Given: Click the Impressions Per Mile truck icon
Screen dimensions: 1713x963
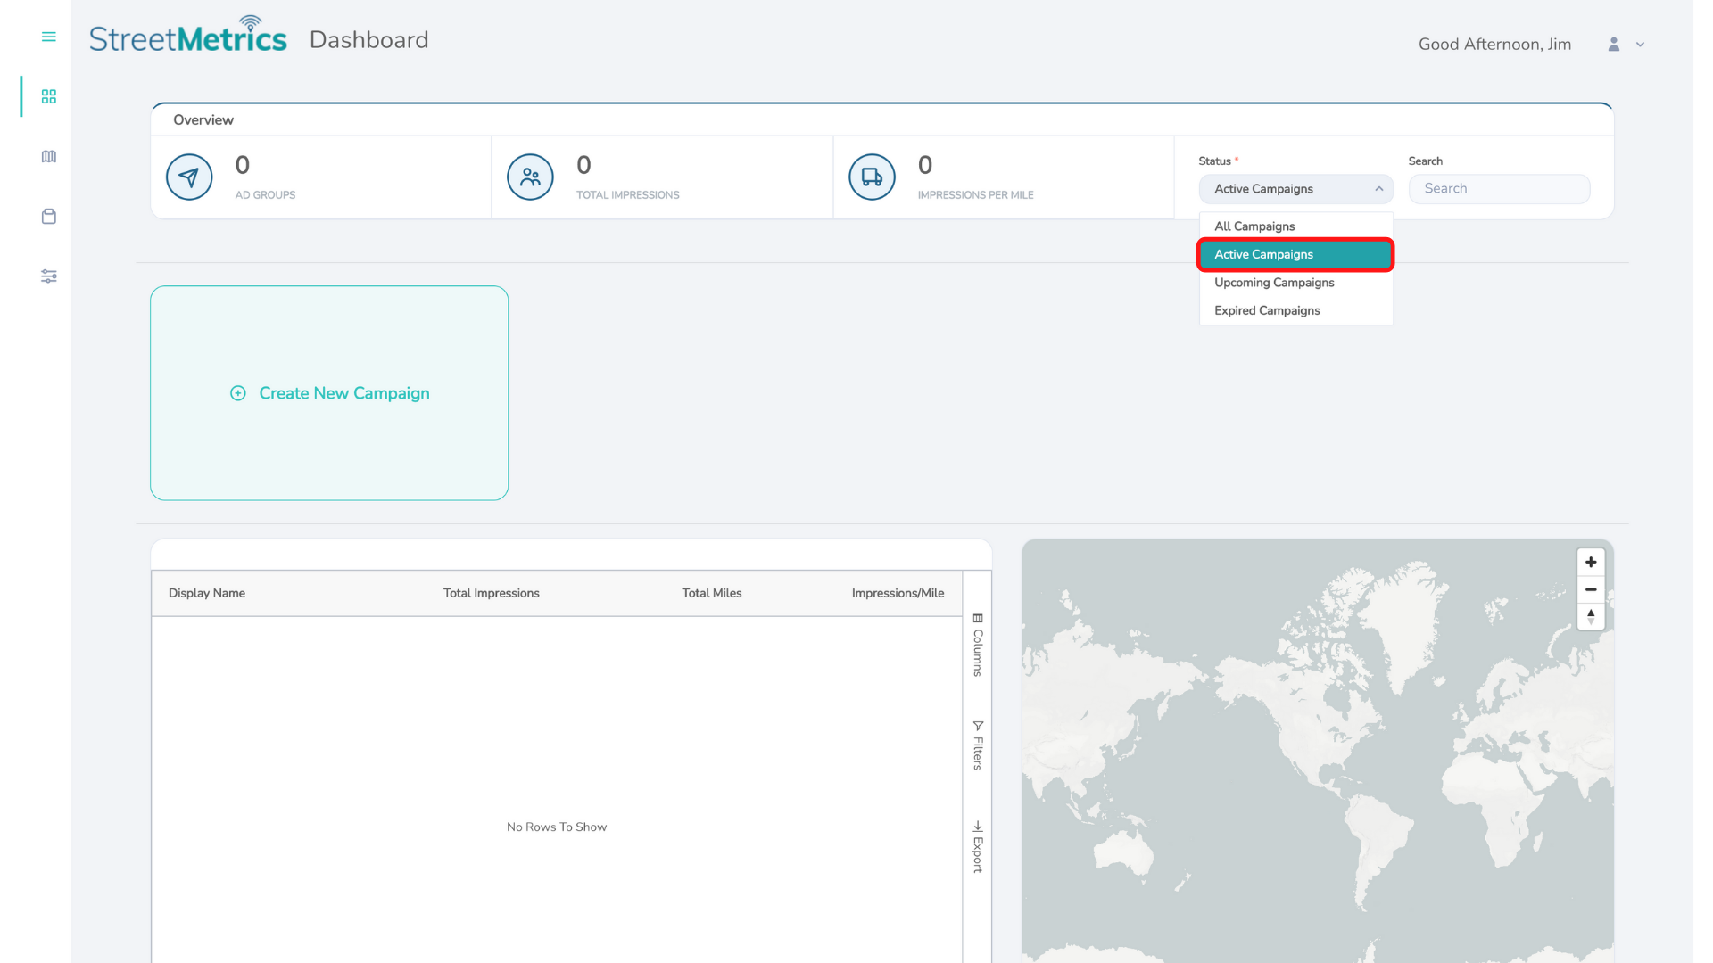Looking at the screenshot, I should tap(872, 177).
